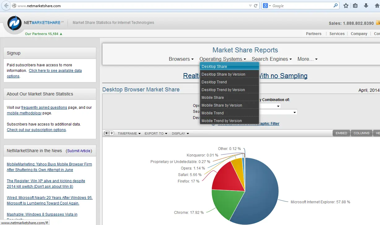Click the Submit Article link
The image size is (380, 225).
click(x=79, y=151)
